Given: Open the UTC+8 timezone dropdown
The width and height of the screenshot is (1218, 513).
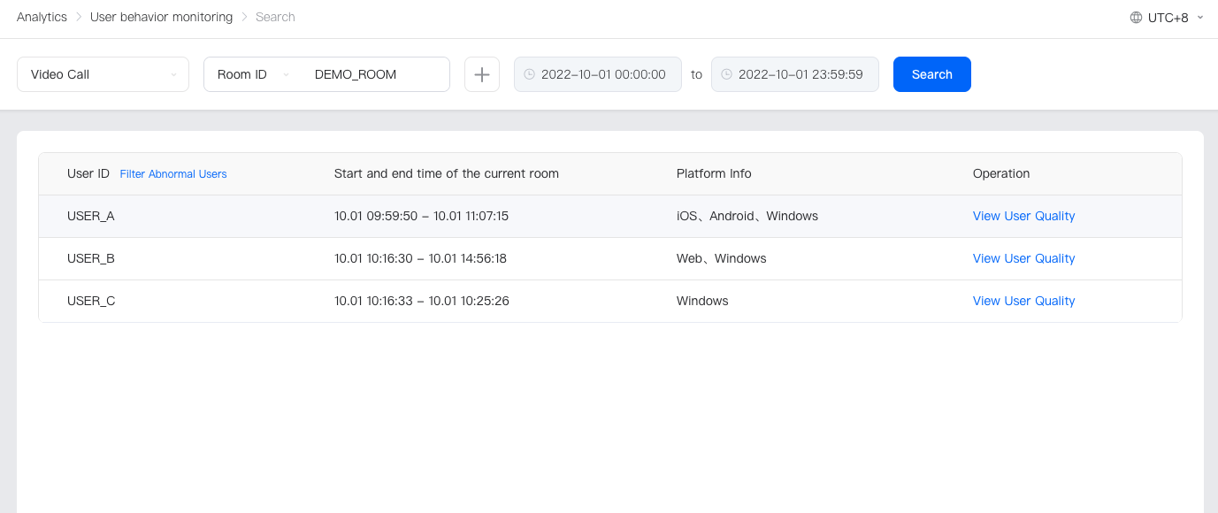Looking at the screenshot, I should [1168, 18].
